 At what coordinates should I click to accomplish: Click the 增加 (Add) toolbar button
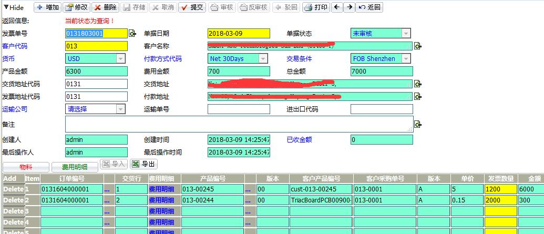click(x=47, y=7)
